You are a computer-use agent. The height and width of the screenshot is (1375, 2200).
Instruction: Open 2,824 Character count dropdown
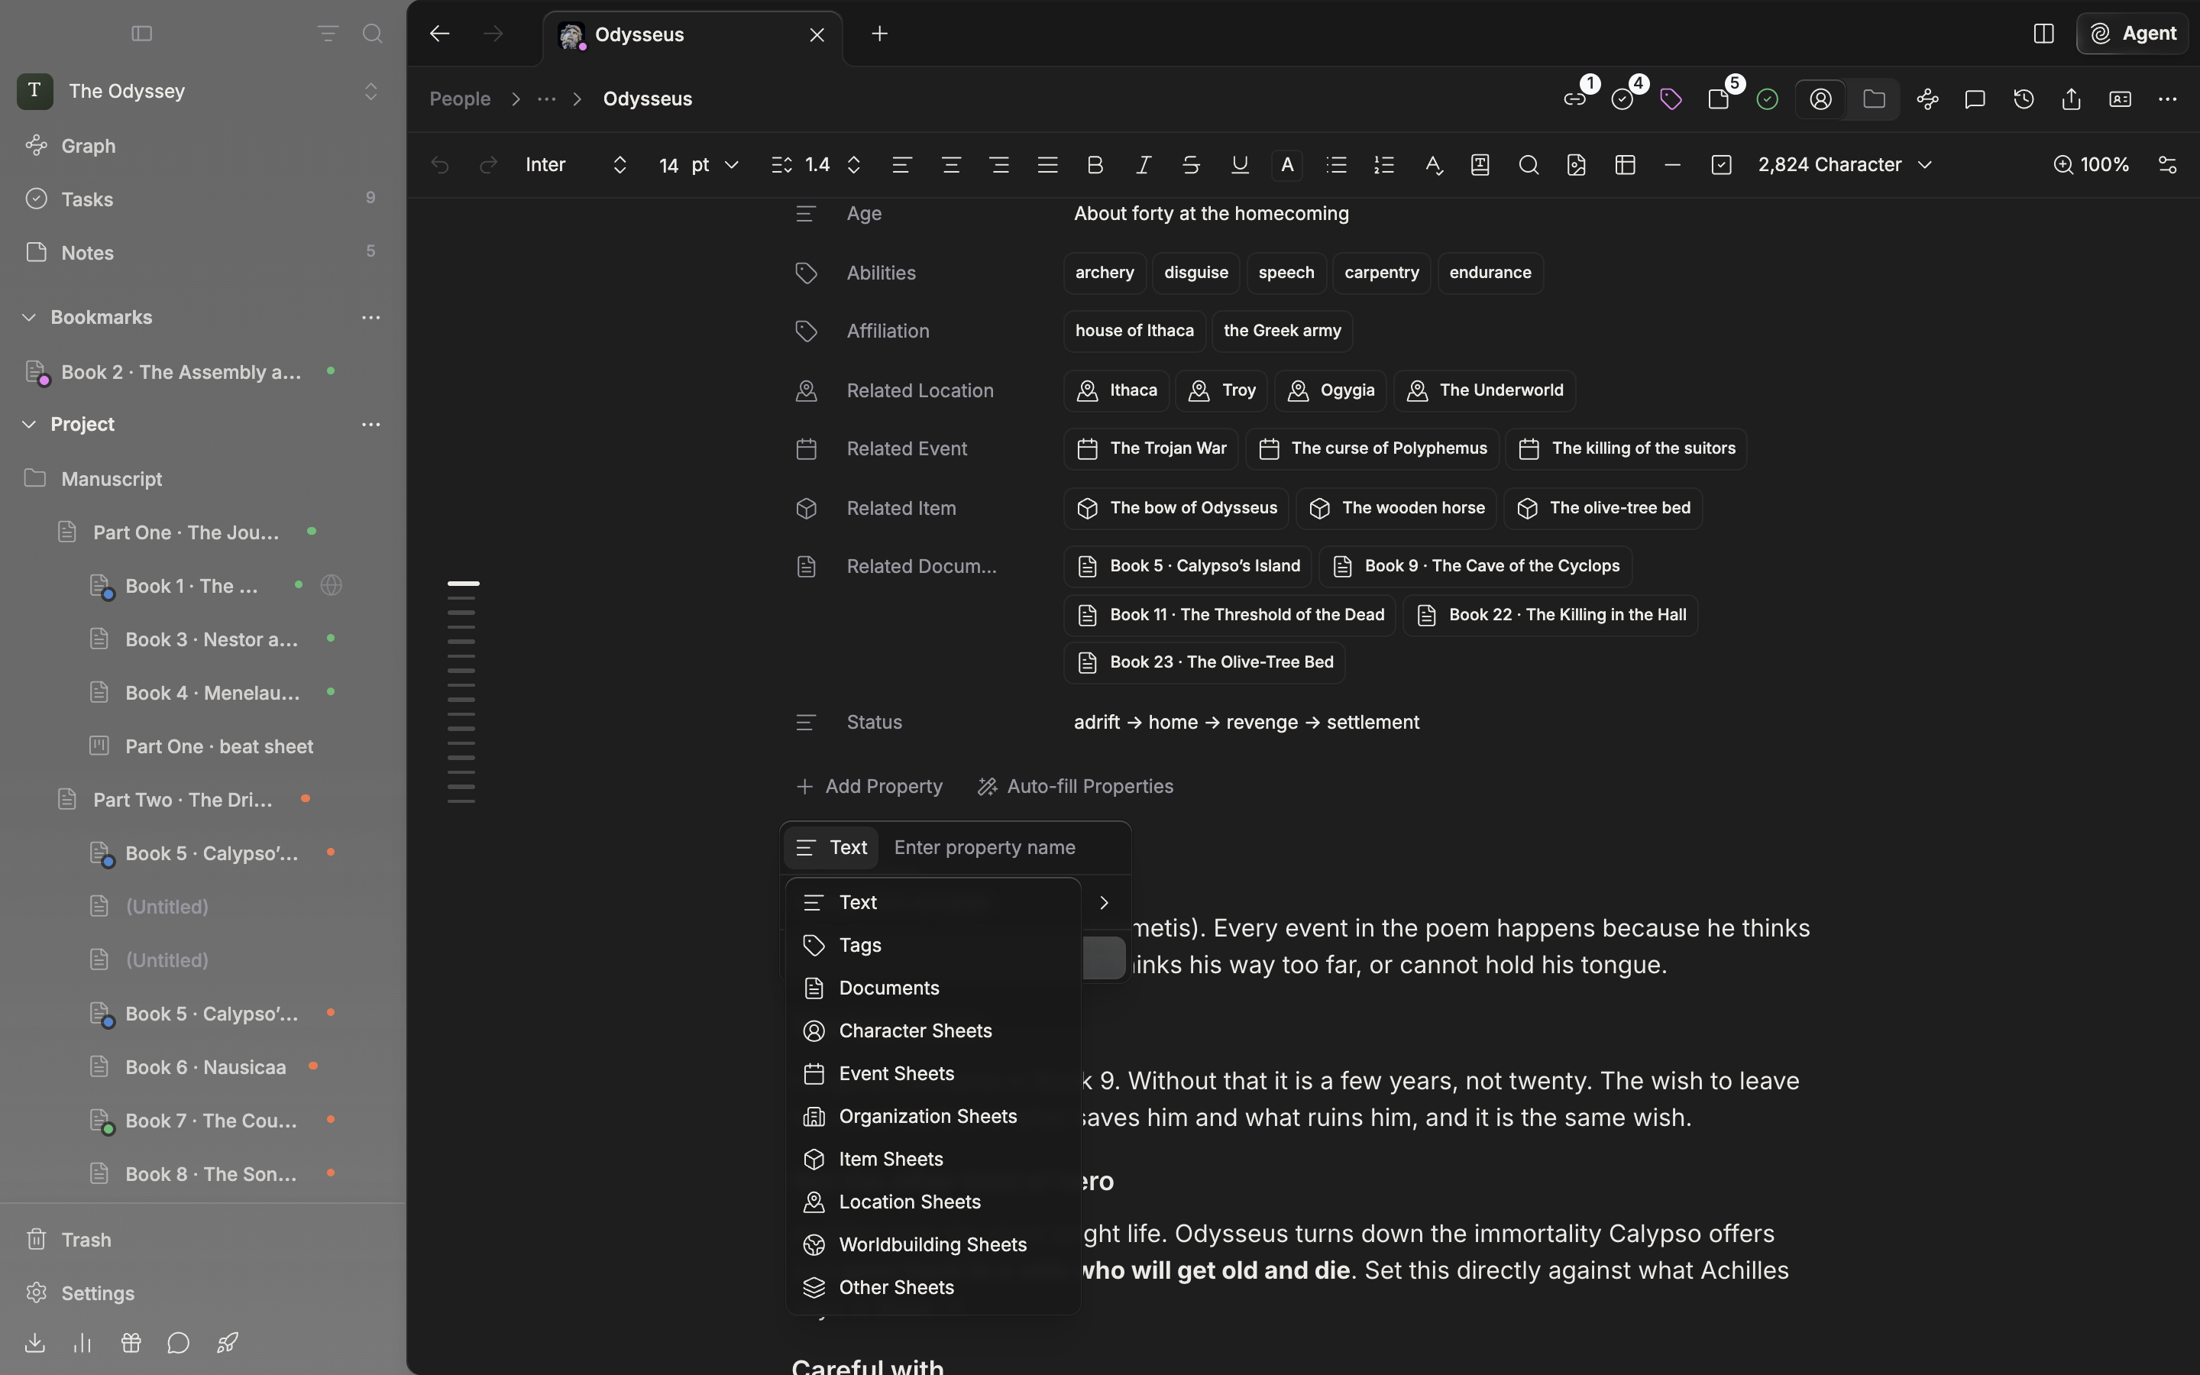pos(1845,164)
